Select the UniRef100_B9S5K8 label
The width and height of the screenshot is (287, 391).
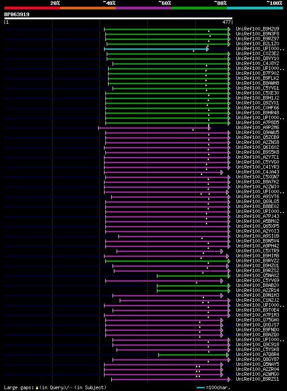tap(257, 152)
